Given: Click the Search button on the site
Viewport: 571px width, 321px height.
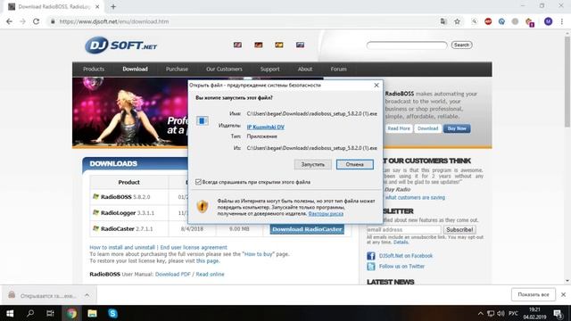Looking at the screenshot, I should [462, 45].
